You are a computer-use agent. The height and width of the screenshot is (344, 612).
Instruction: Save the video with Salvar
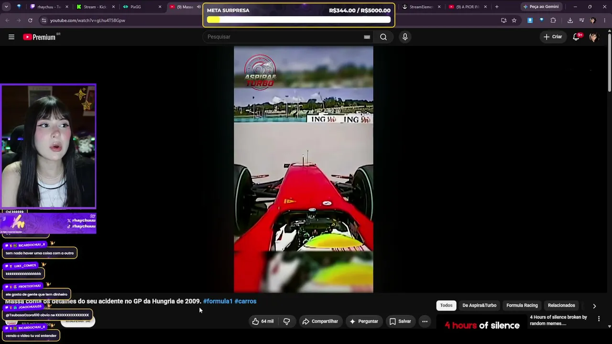(400, 322)
